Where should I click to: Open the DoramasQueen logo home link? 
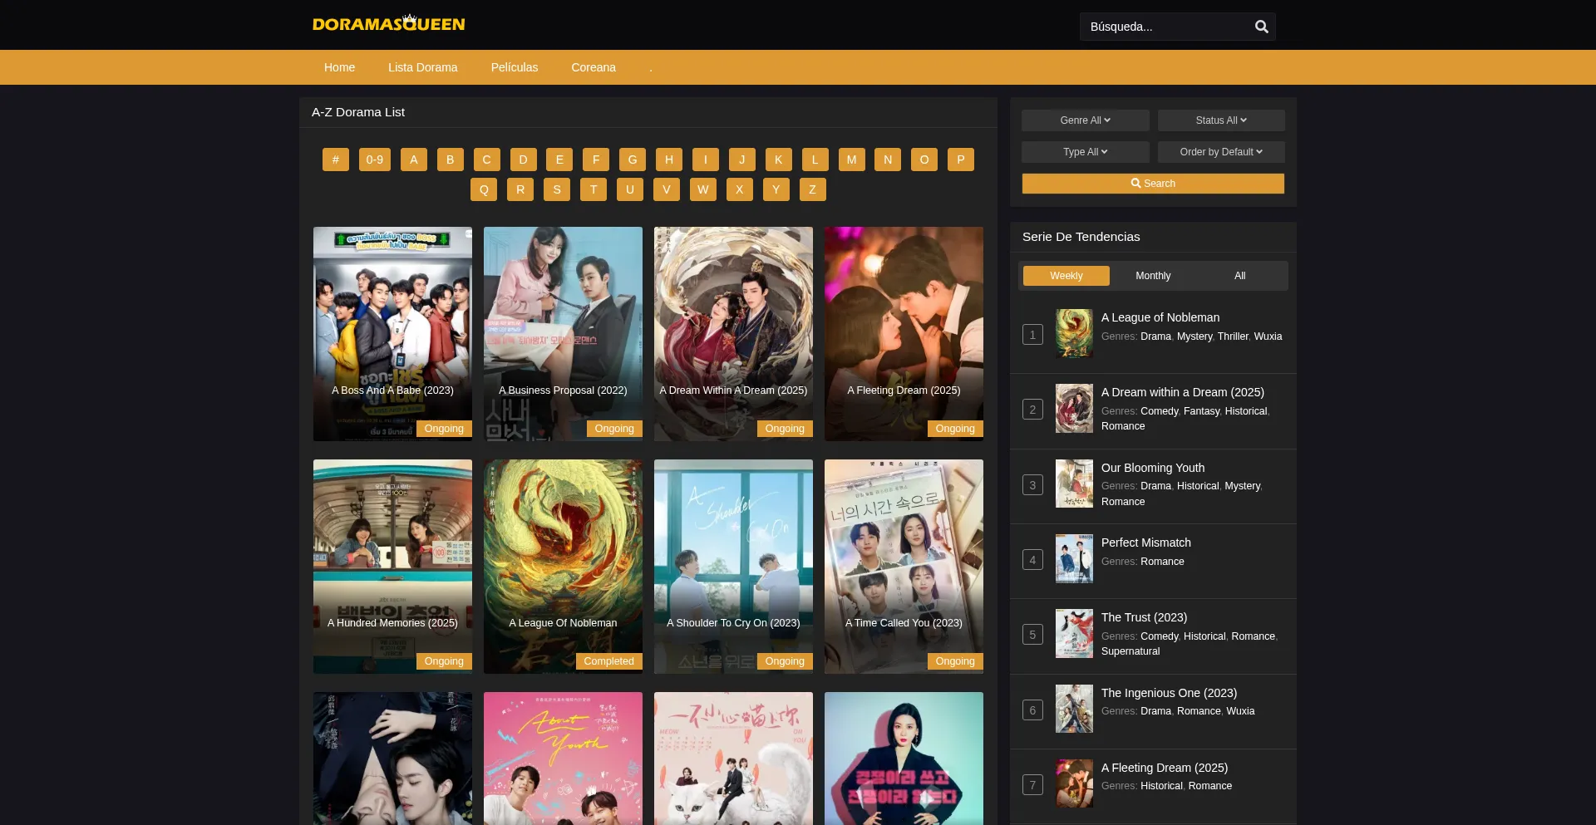pos(389,23)
